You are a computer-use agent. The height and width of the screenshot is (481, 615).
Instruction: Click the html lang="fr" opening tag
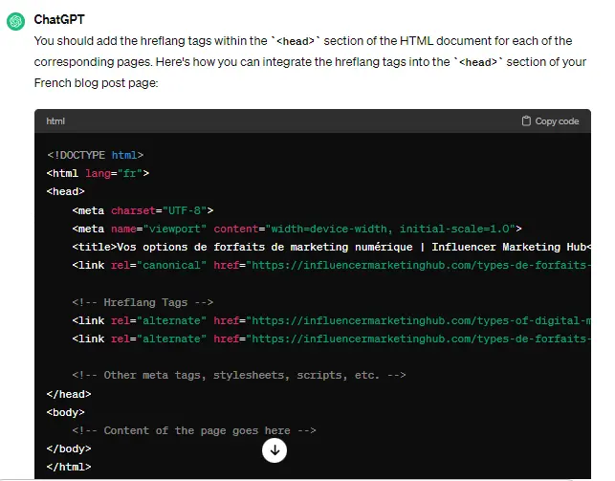[98, 173]
